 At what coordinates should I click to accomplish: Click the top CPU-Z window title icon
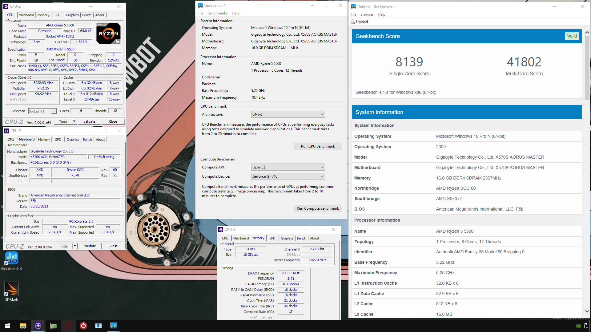6,6
